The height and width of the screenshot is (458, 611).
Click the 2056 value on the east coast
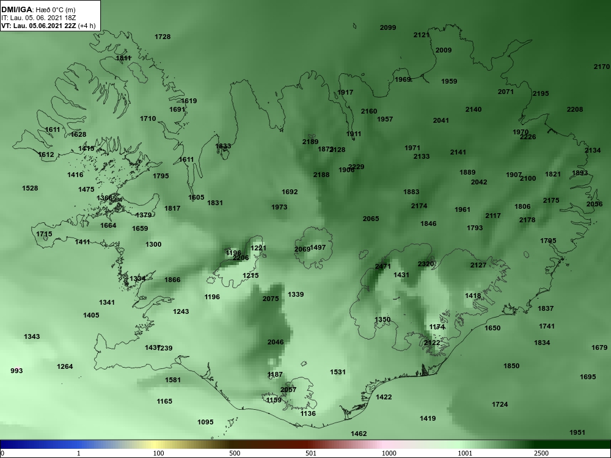595,204
